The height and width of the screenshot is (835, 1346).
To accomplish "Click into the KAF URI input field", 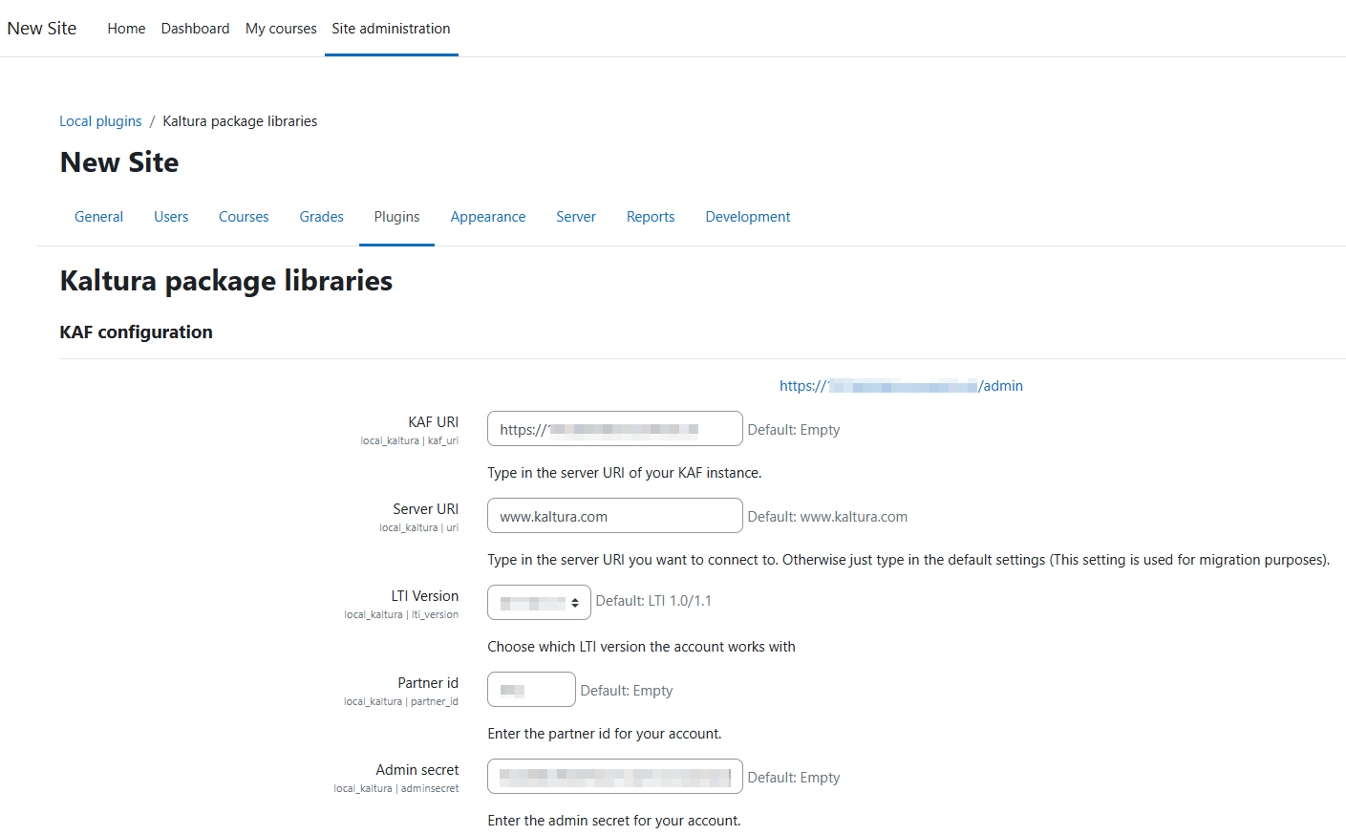I will coord(615,429).
